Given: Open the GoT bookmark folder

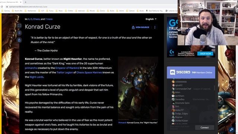Looking at the screenshot, I should (x=41, y=11).
